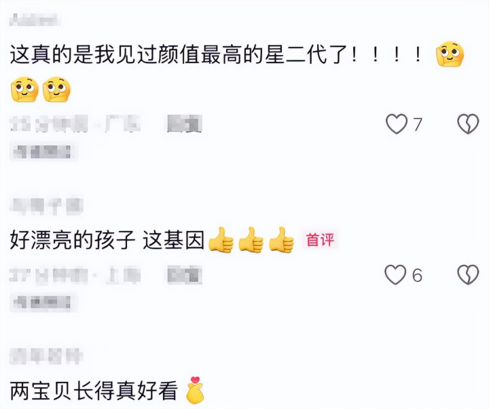The height and width of the screenshot is (409, 489).
Task: Like the 好漂亮的孩子 comment
Action: pyautogui.click(x=395, y=275)
